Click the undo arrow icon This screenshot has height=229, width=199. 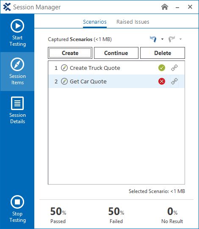coord(153,39)
